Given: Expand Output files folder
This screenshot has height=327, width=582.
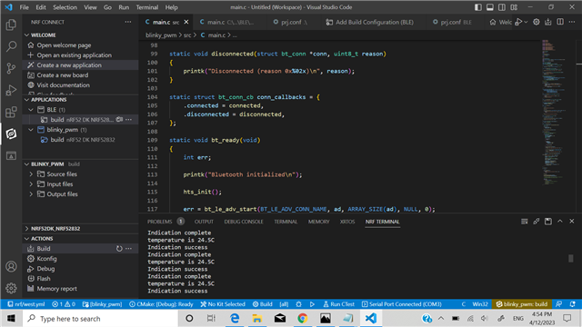Looking at the screenshot, I should click(x=31, y=193).
